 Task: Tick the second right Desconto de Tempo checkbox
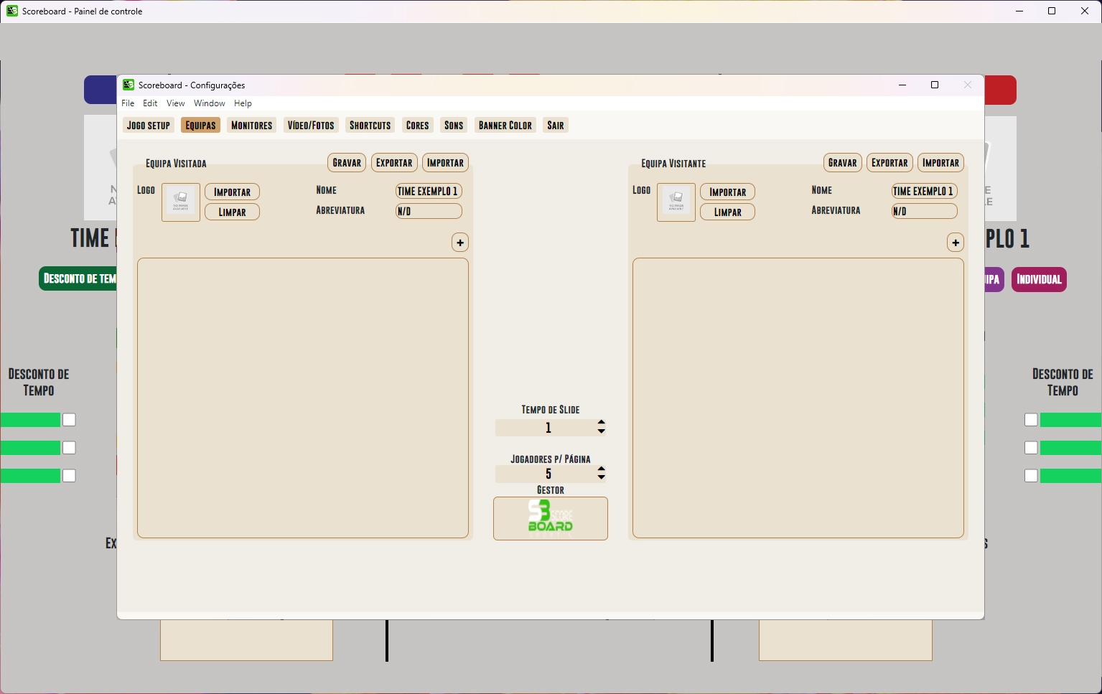point(1031,448)
